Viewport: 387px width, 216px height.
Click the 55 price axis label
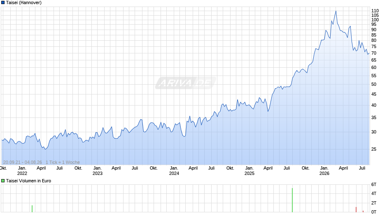tap(374, 76)
